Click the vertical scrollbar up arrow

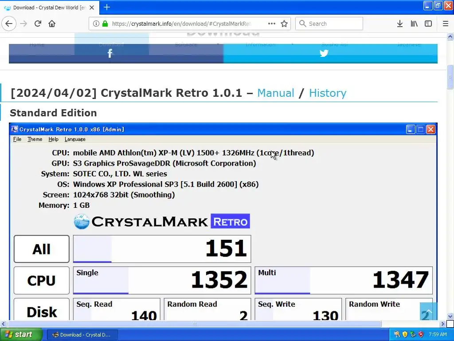450,36
